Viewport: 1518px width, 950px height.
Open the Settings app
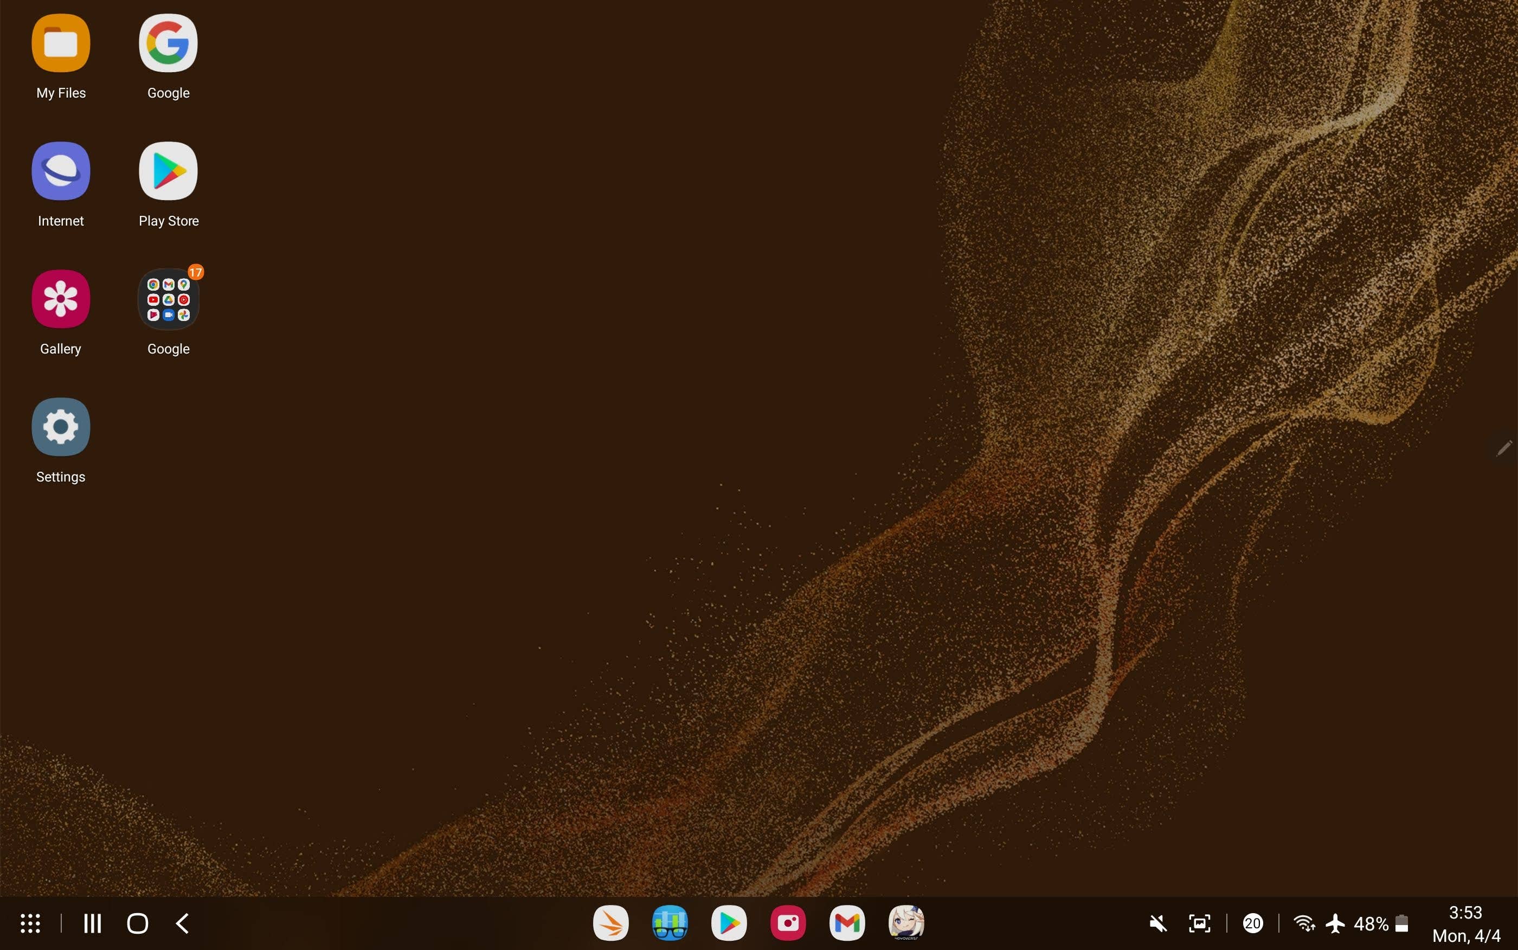pyautogui.click(x=60, y=427)
